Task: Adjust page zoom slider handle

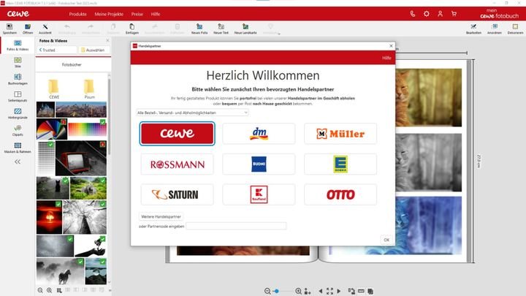Action: 276,291
